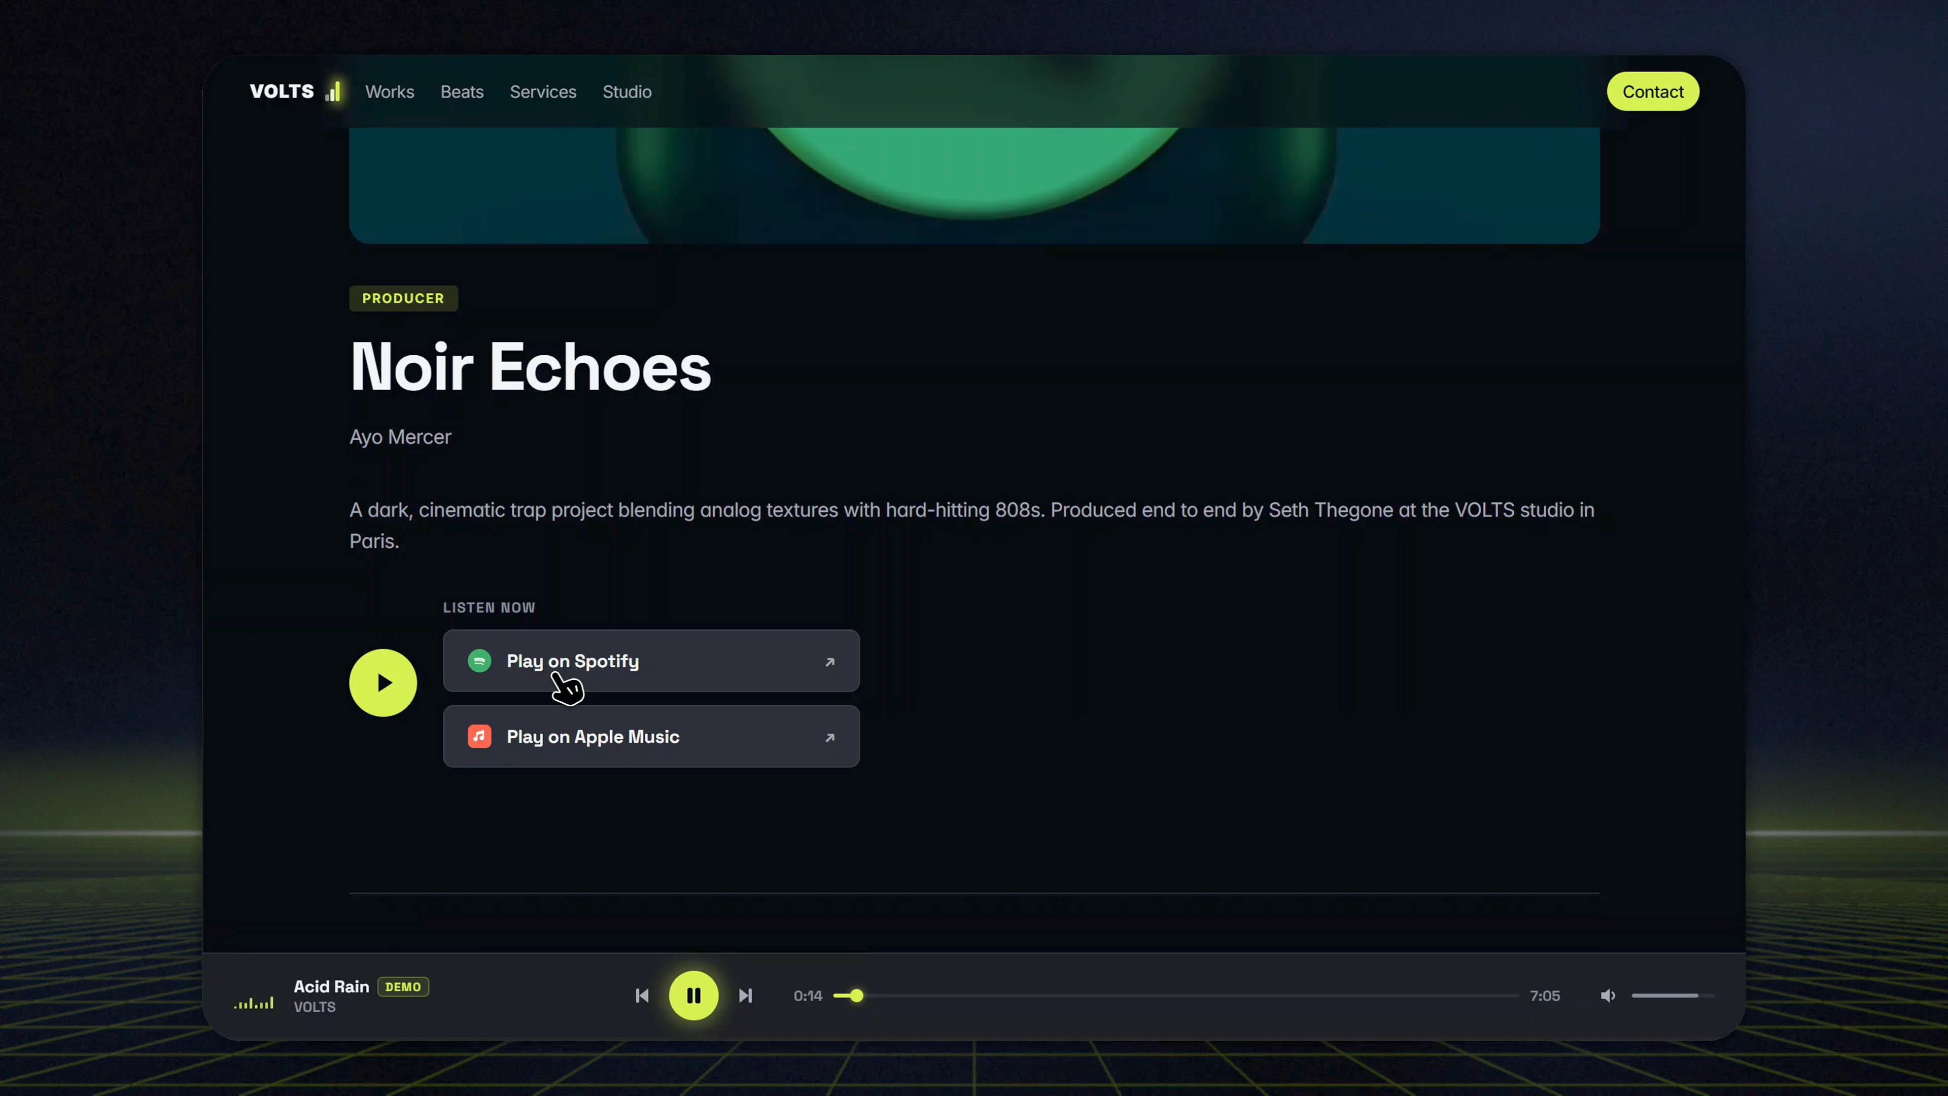
Task: Click the track progress seek bar
Action: click(x=1176, y=996)
